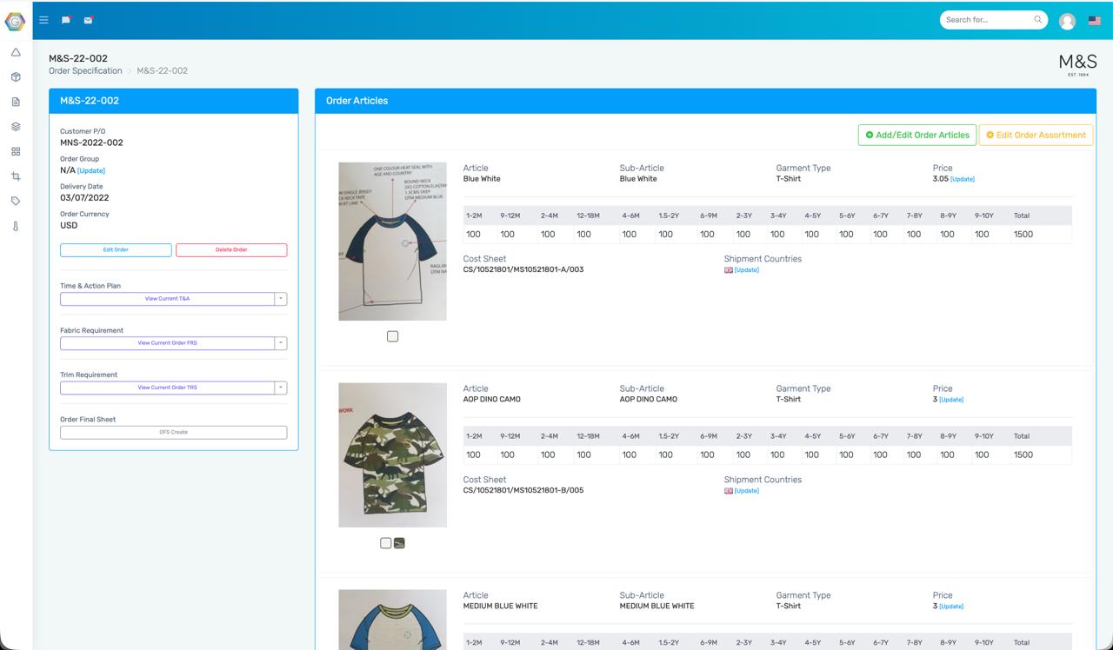The image size is (1113, 650).
Task: Open the mail envelope notifications
Action: [x=88, y=19]
